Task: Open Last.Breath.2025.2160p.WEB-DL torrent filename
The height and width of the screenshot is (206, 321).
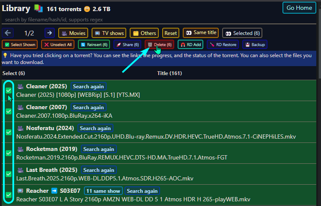Action: tap(105, 178)
